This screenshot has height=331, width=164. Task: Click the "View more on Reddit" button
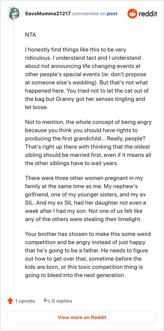[x=82, y=317]
